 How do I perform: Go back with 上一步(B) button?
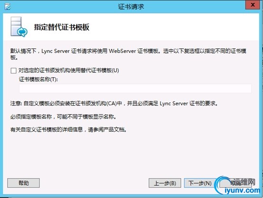coord(165,183)
